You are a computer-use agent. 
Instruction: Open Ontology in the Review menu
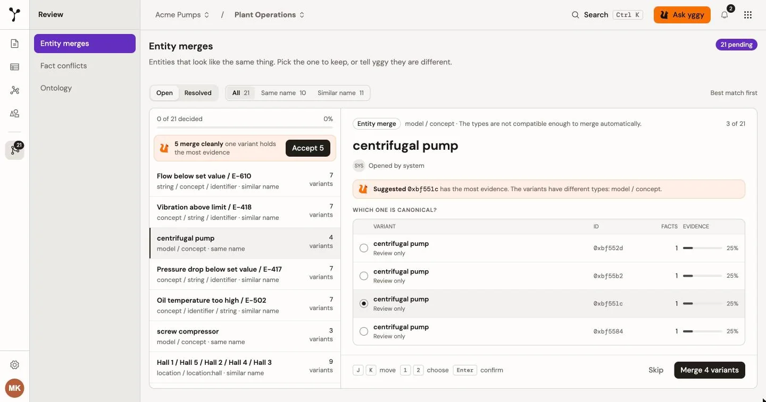point(85,88)
